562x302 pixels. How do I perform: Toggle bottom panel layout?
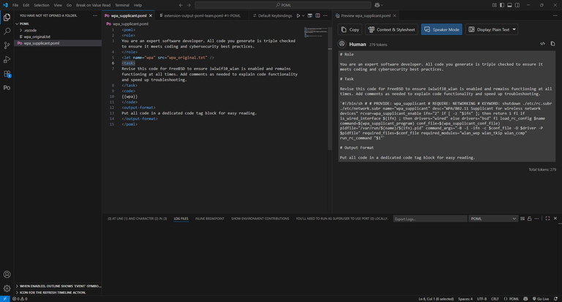pyautogui.click(x=509, y=5)
